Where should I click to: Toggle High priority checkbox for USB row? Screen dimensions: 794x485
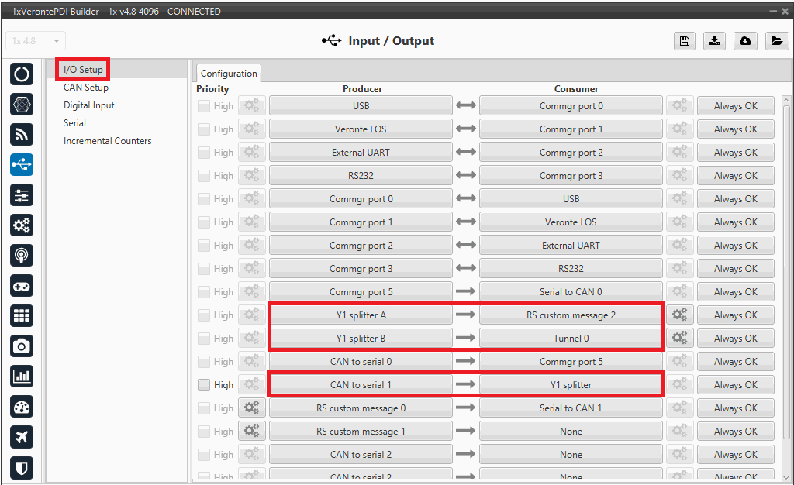tap(204, 106)
